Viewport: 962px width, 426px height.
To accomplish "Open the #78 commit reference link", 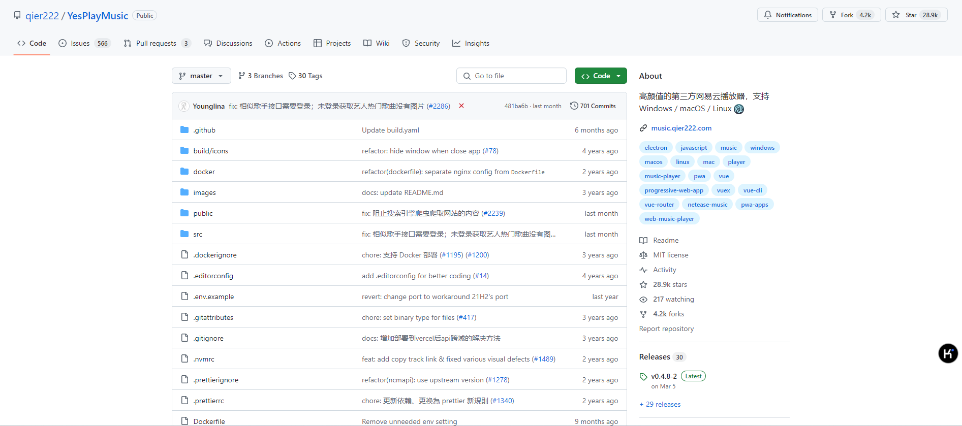I will [490, 151].
